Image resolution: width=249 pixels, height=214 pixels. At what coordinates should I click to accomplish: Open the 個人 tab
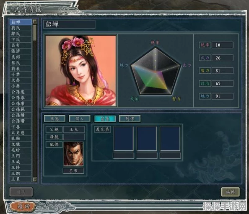coord(80,119)
